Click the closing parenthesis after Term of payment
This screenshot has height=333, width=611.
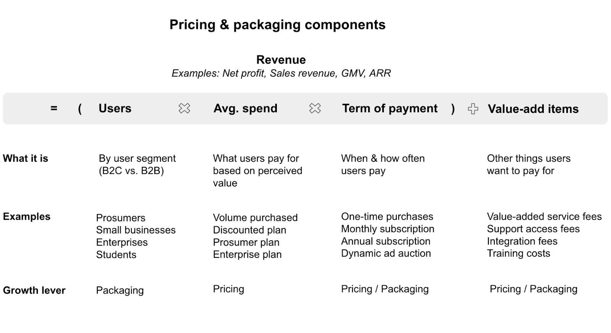tap(453, 109)
